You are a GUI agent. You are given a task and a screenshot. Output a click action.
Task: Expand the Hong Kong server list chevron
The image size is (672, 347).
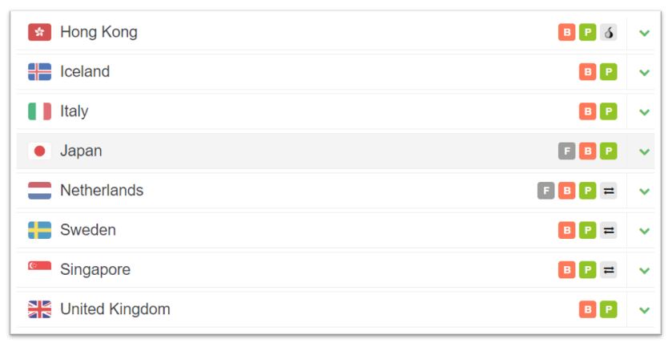[644, 33]
